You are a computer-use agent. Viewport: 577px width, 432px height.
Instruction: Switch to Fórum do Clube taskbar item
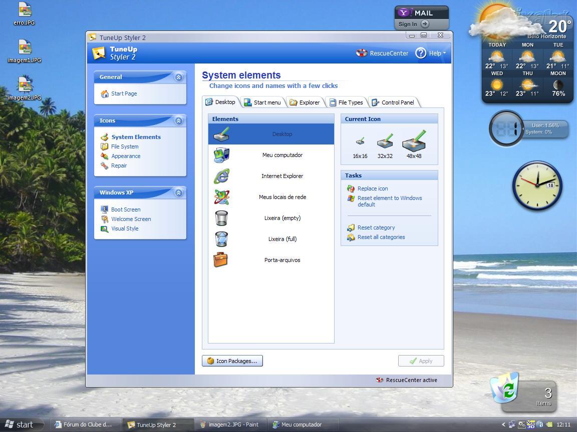(x=84, y=424)
